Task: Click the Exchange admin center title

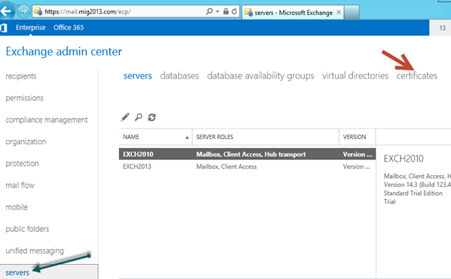Action: (64, 52)
